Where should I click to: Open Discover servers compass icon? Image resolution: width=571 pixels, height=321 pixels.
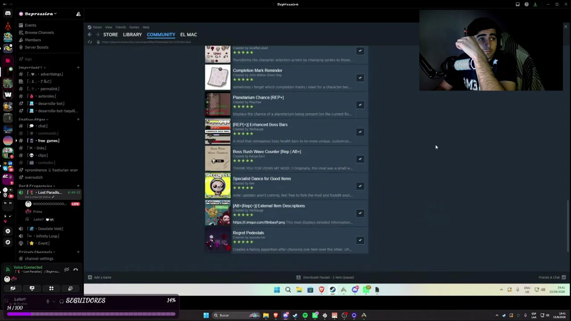coord(8,242)
